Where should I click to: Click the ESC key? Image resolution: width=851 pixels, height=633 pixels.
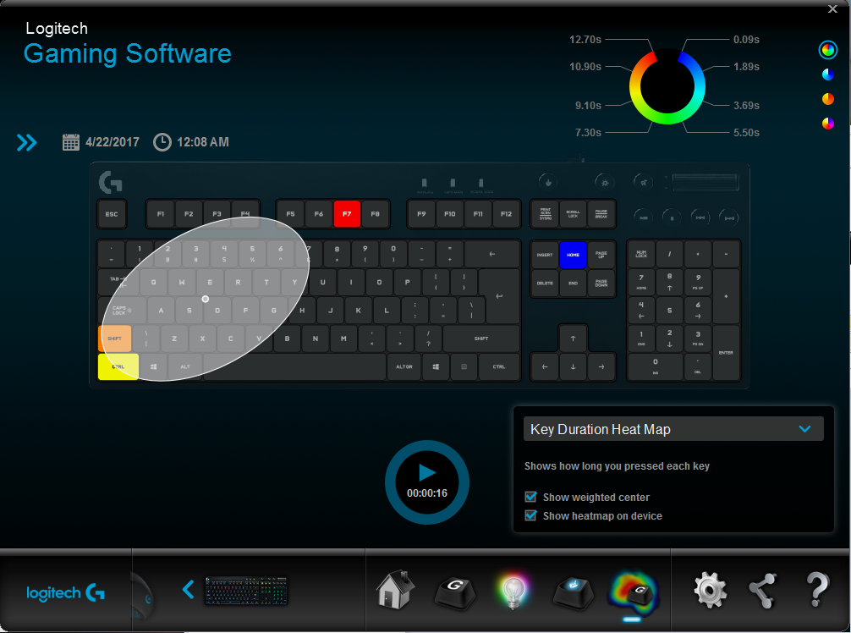pyautogui.click(x=112, y=214)
